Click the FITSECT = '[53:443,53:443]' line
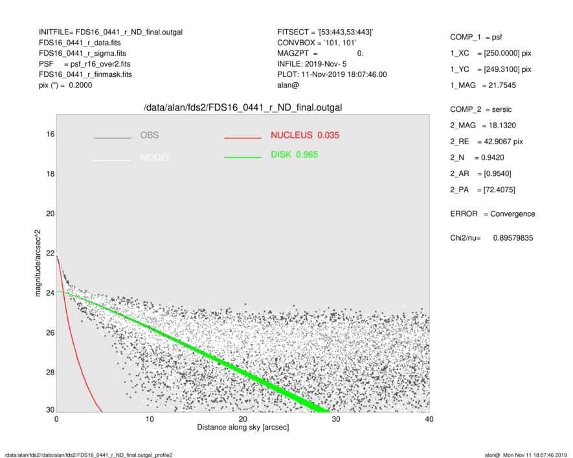The width and height of the screenshot is (573, 458). [x=325, y=32]
